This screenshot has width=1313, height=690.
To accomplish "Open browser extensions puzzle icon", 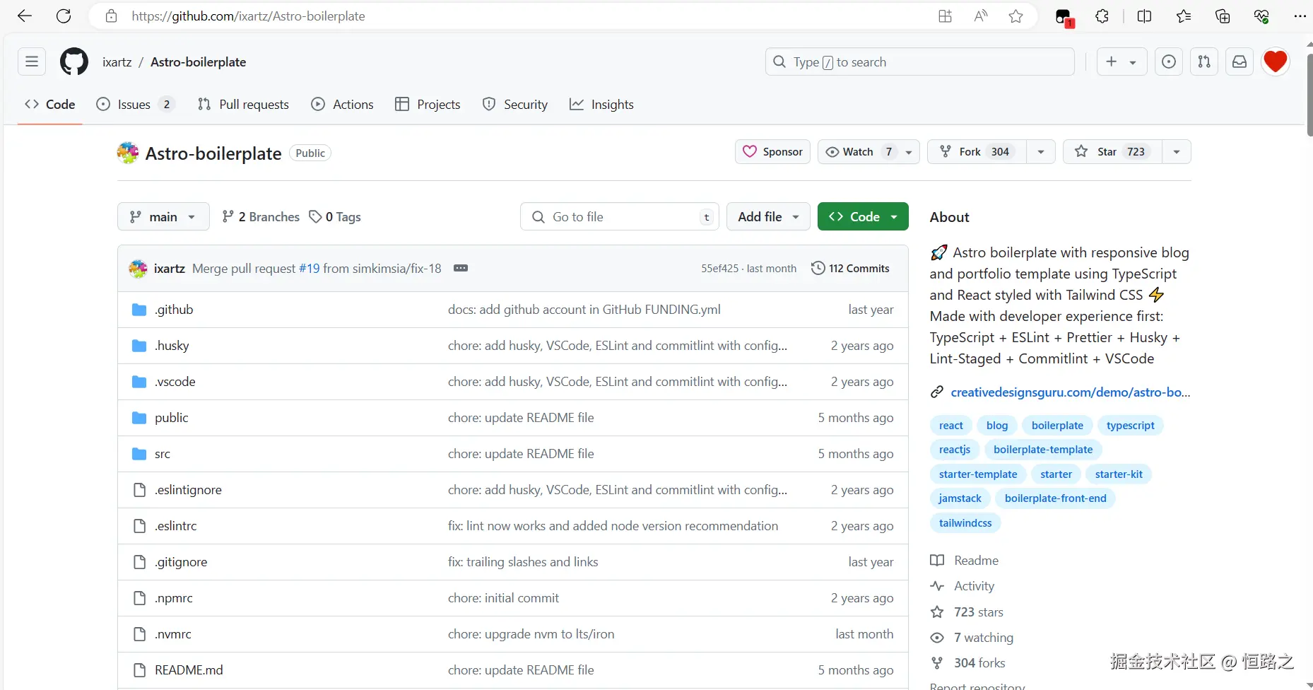I will point(1102,16).
